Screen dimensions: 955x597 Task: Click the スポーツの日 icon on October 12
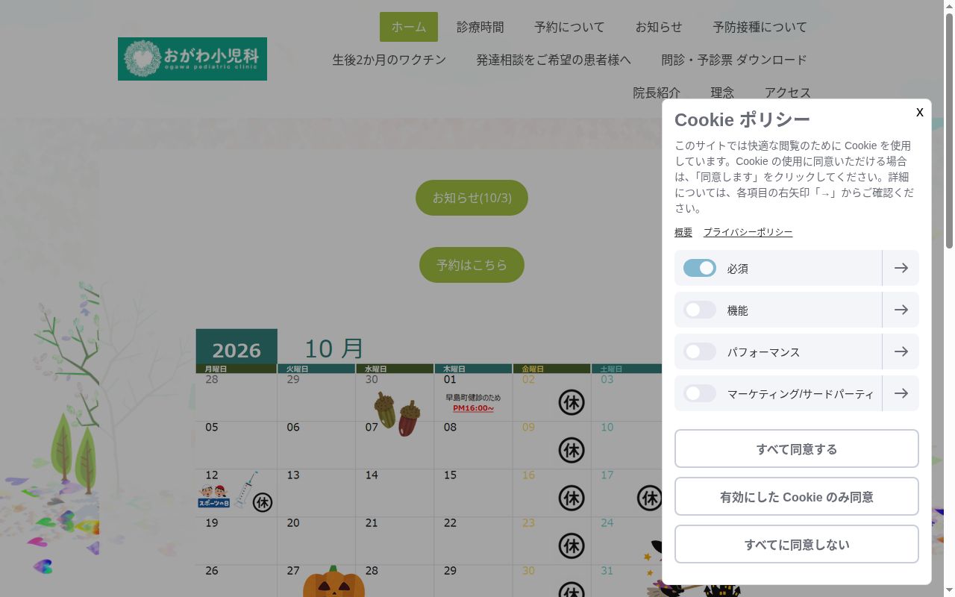[x=213, y=497]
